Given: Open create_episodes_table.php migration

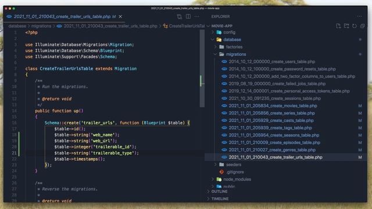Looking at the screenshot, I should (x=274, y=142).
